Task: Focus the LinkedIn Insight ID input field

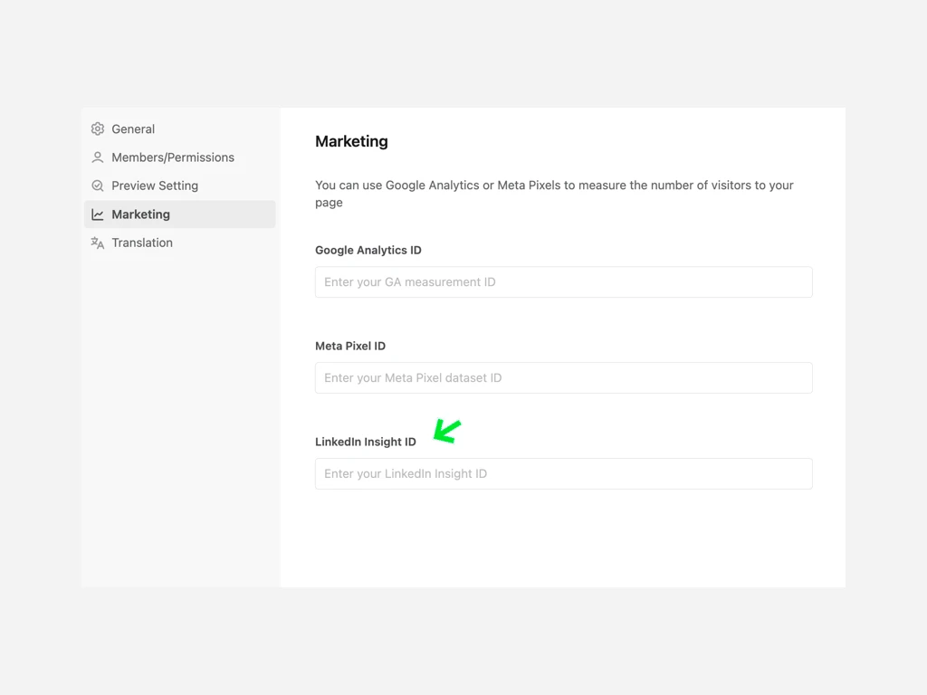Action: point(563,473)
